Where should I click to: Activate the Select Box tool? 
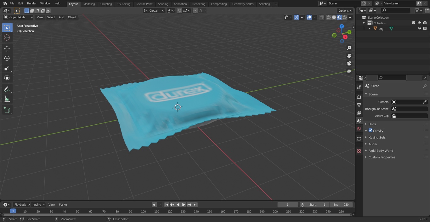[x=7, y=28]
